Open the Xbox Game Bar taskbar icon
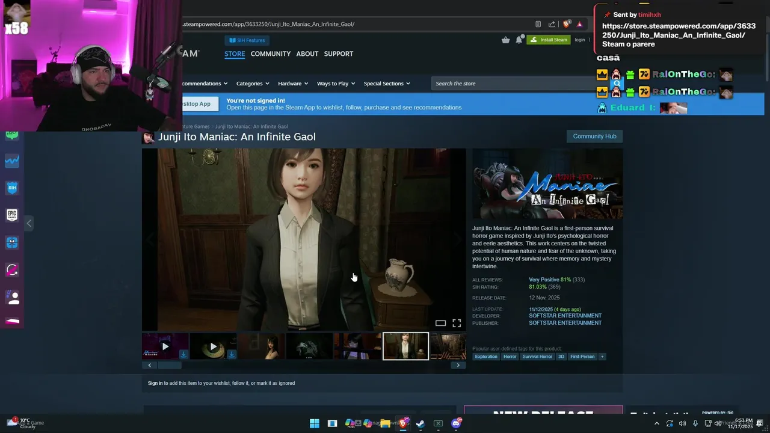This screenshot has height=433, width=770. pos(438,423)
